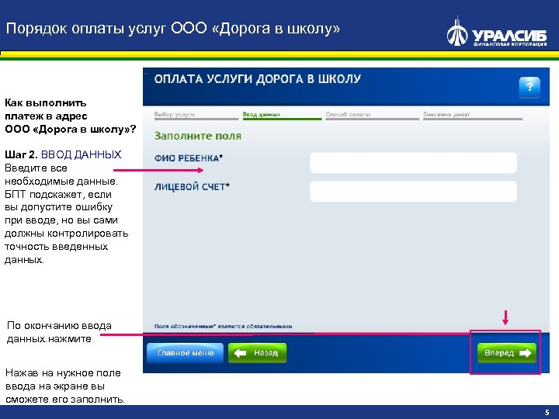Click the ОПЛАТА УСЛУГИ ДОРОГА В ШКОЛУ title

coord(258,78)
